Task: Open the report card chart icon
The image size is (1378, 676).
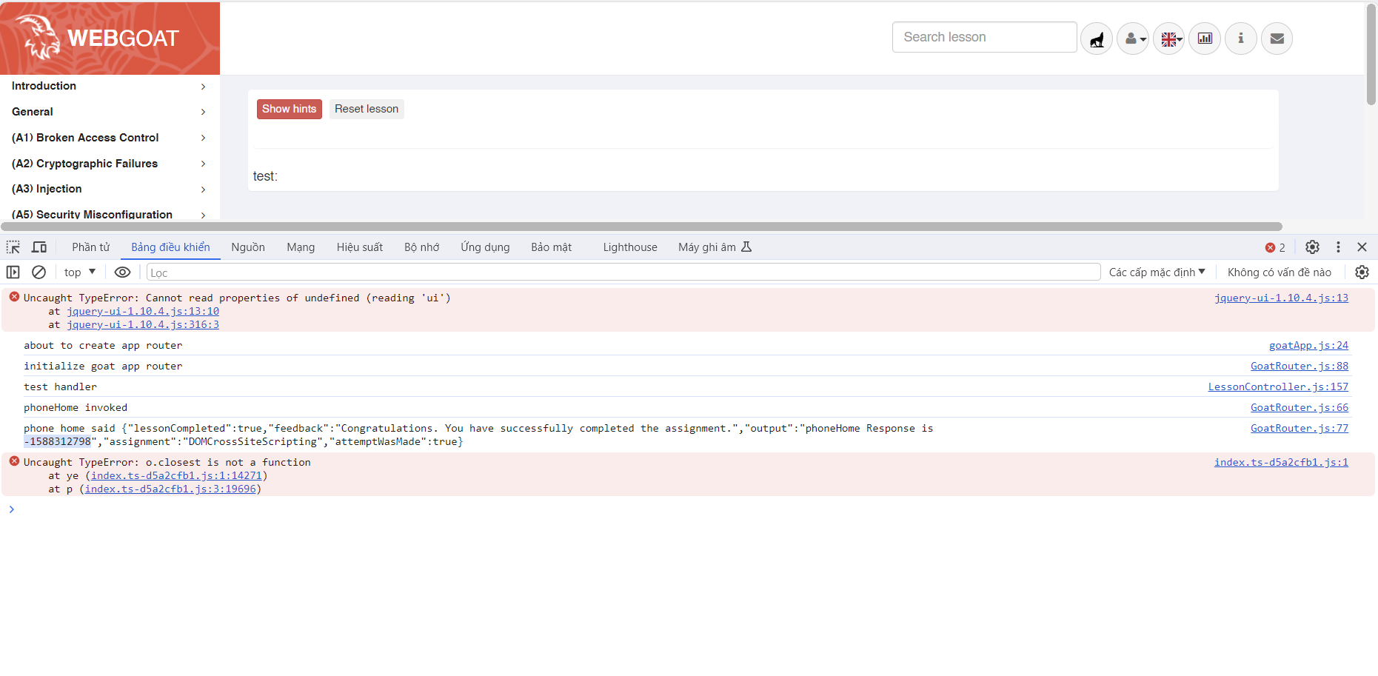Action: 1205,39
